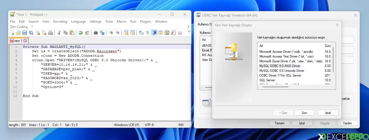
Task: Toggle the INS insert mode indicator
Action: pos(181,125)
